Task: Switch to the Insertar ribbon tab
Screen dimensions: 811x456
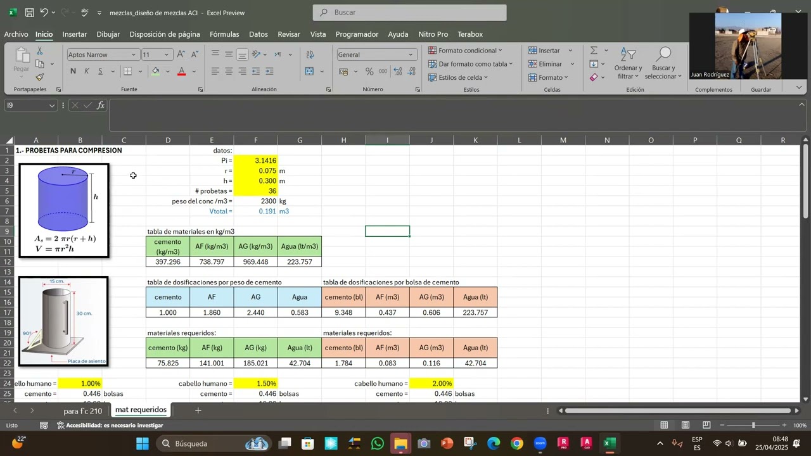Action: point(75,34)
